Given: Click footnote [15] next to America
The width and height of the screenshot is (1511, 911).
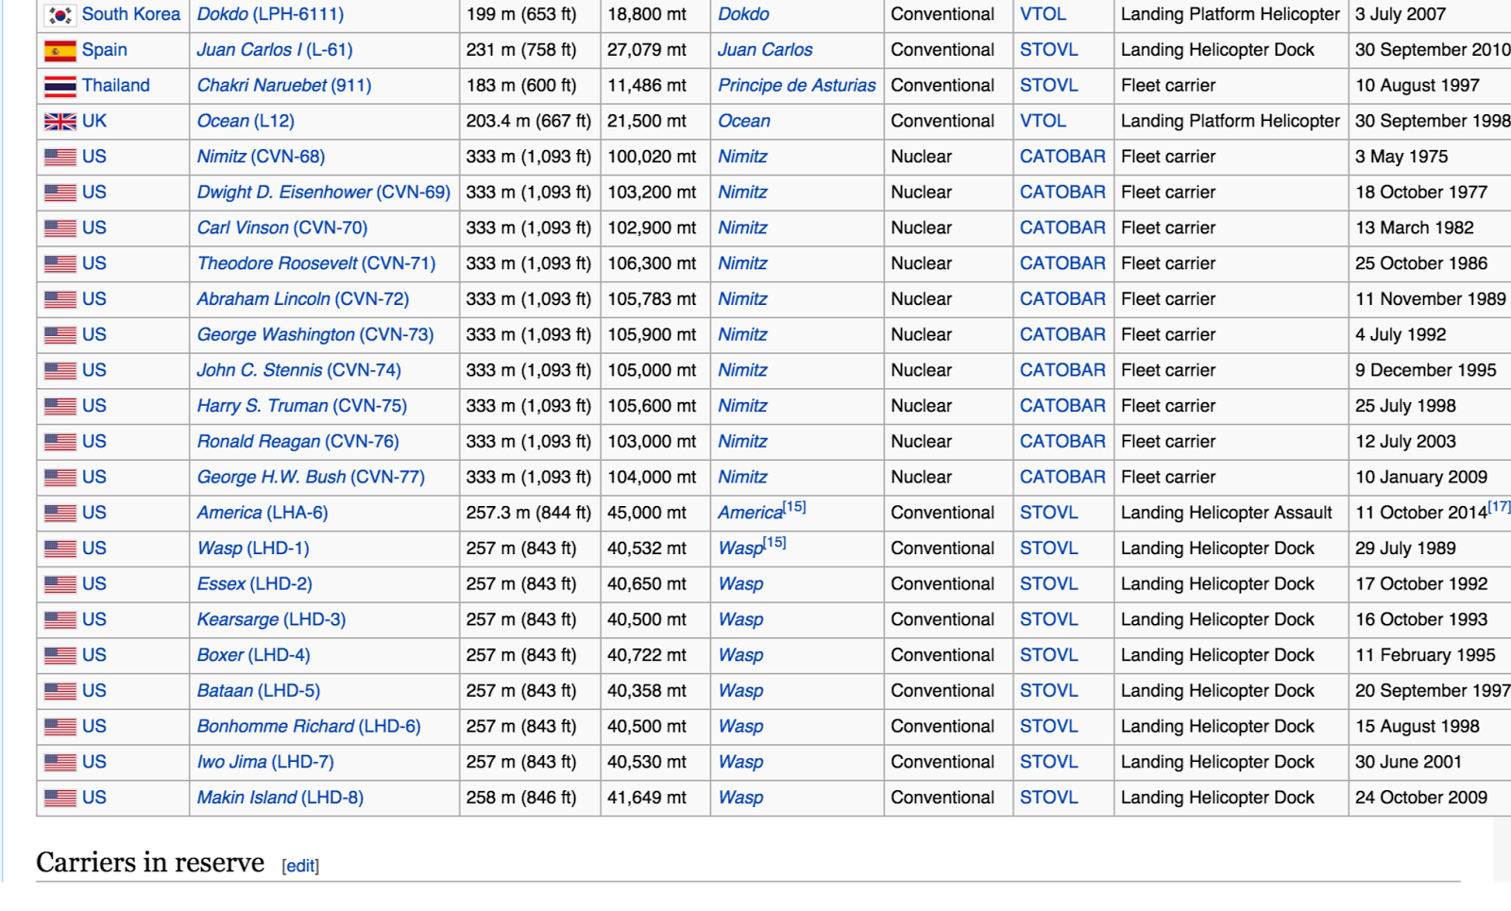Looking at the screenshot, I should (791, 507).
